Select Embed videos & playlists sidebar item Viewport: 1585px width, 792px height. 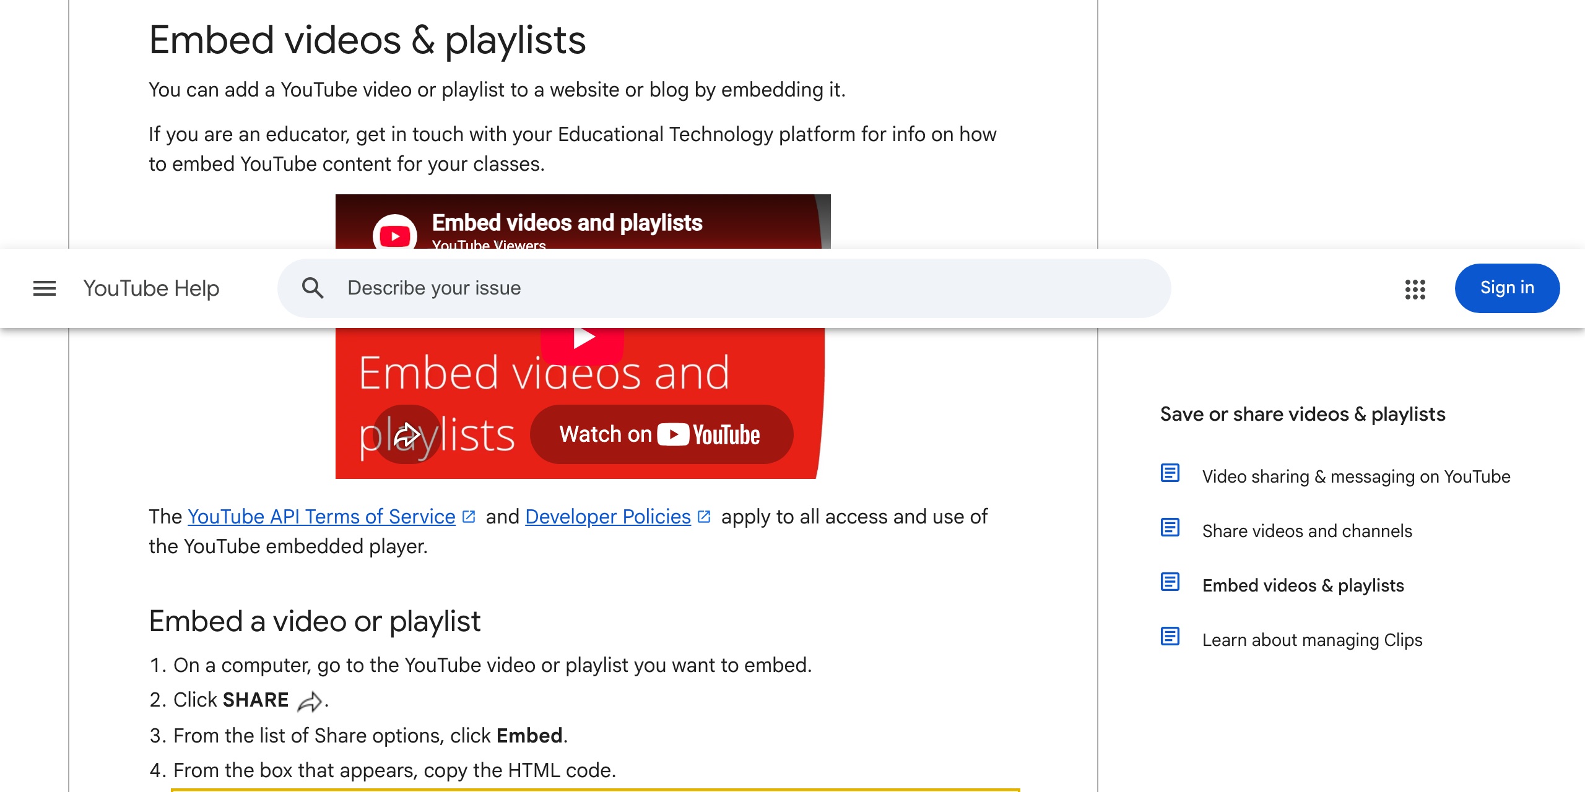coord(1303,585)
